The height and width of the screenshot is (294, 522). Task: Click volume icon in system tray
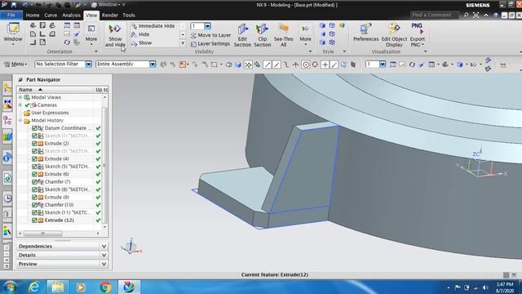[x=485, y=287]
